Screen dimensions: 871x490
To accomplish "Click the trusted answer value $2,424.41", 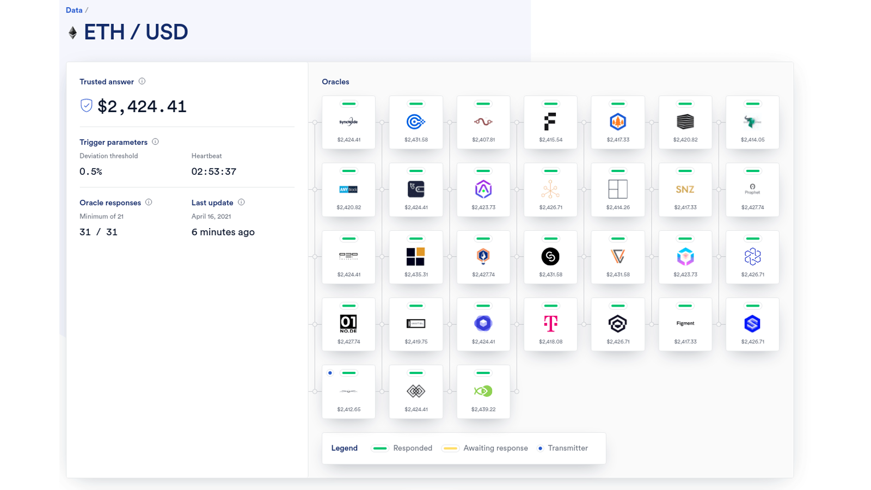I will point(142,106).
